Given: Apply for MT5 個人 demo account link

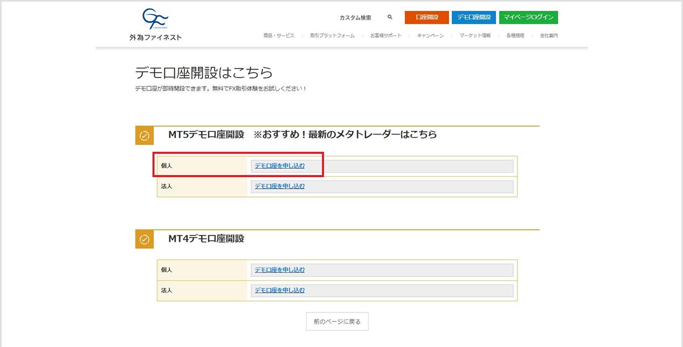Looking at the screenshot, I should (279, 166).
